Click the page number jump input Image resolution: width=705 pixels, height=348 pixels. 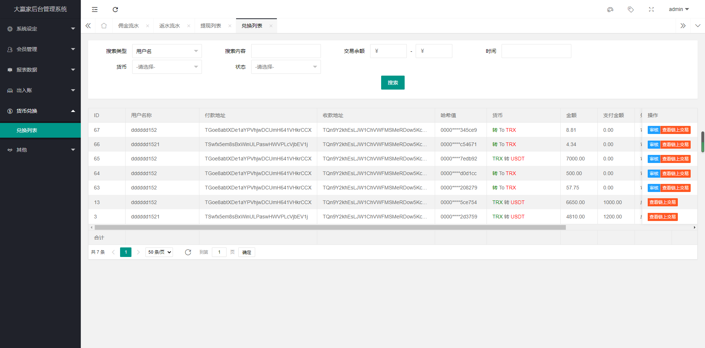coord(219,252)
